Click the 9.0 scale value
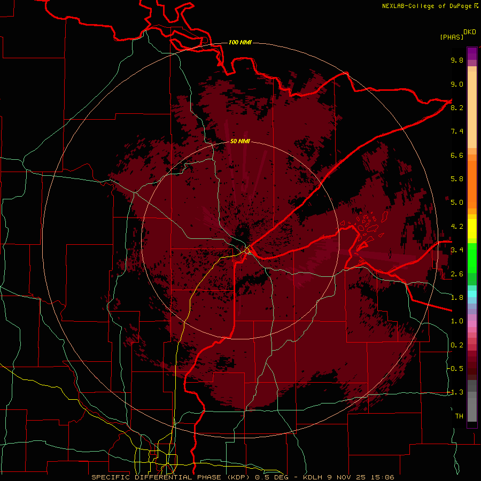 (x=457, y=84)
